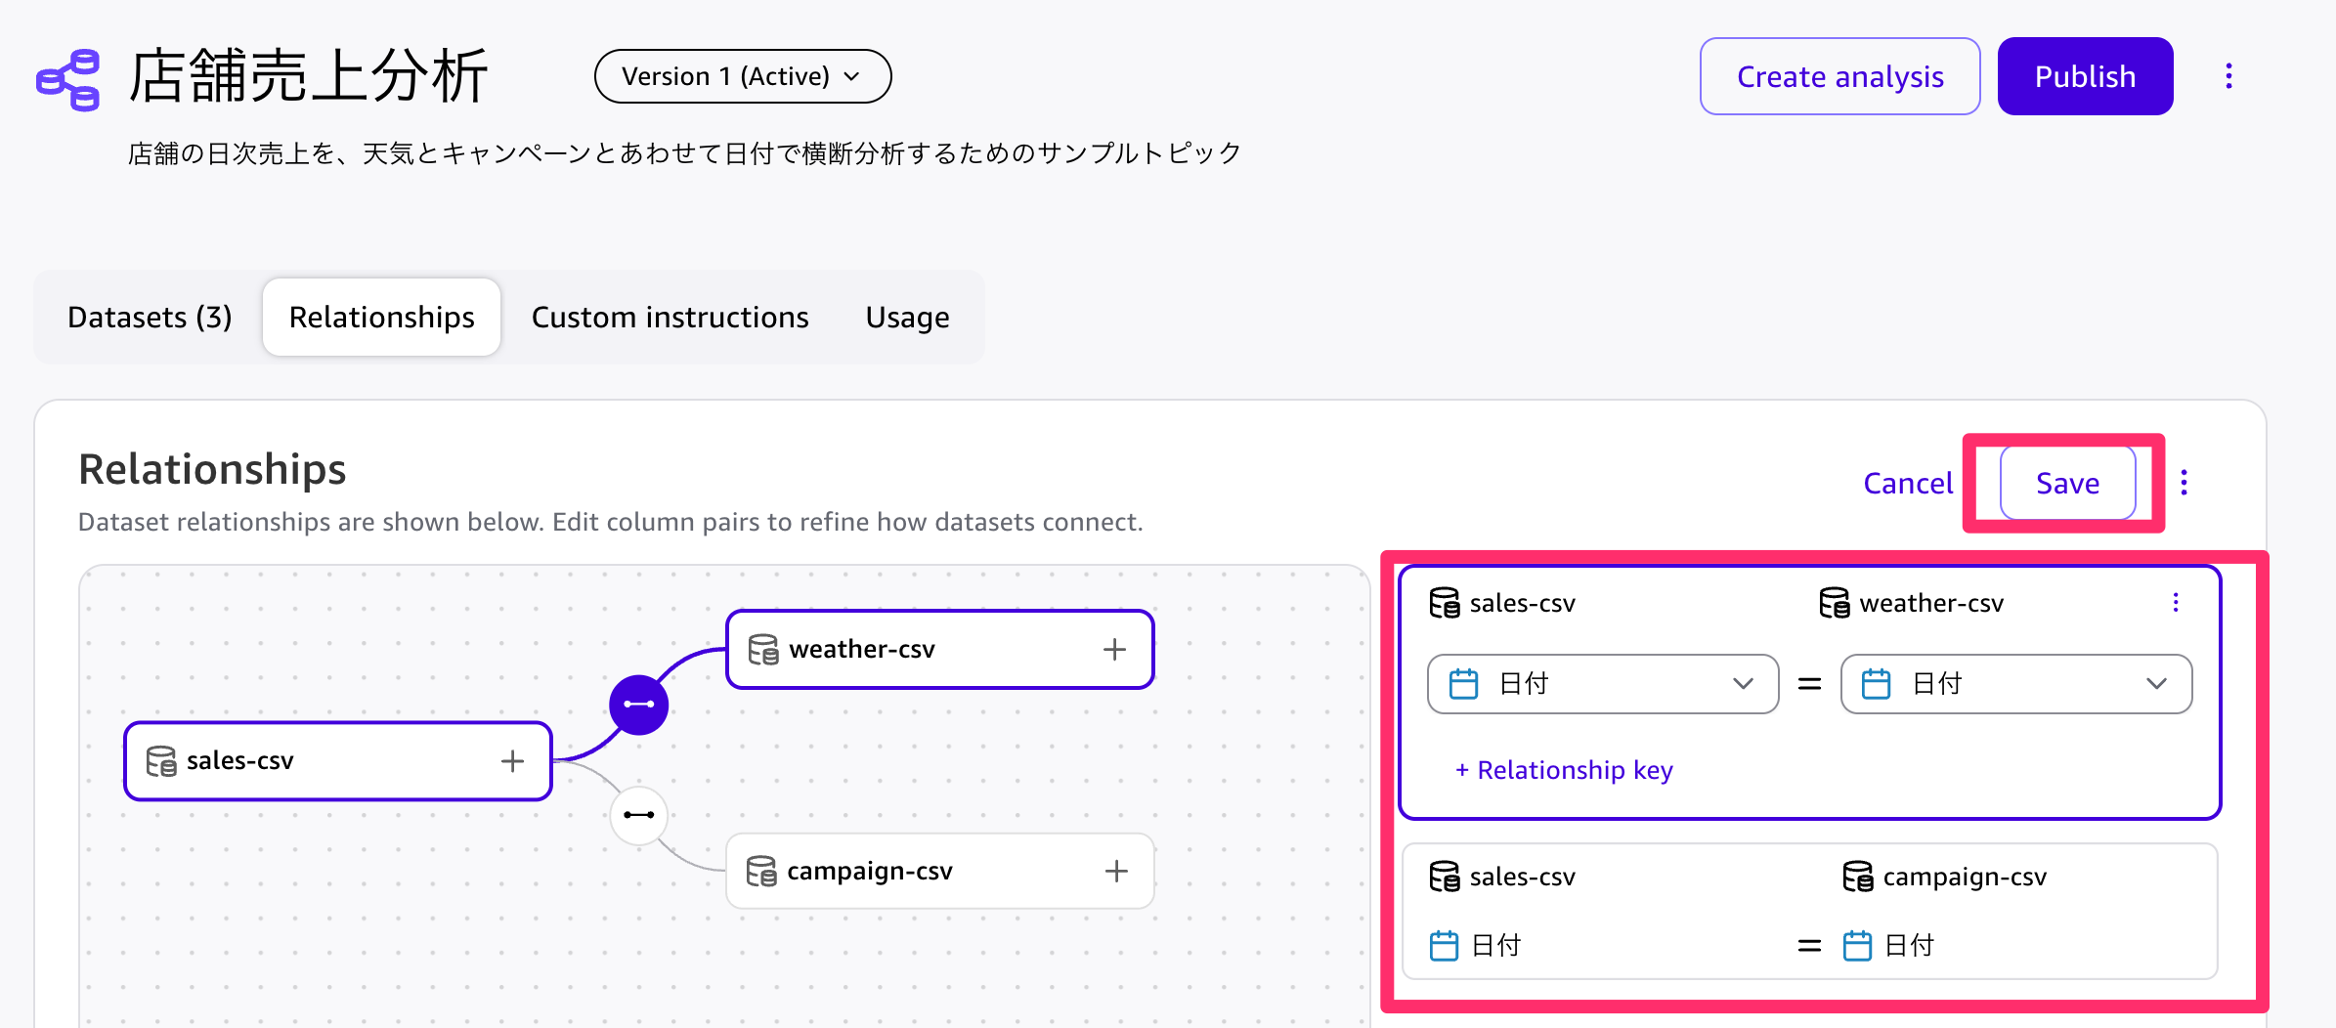Open the Custom instructions tab
The height and width of the screenshot is (1028, 2336).
tap(671, 318)
